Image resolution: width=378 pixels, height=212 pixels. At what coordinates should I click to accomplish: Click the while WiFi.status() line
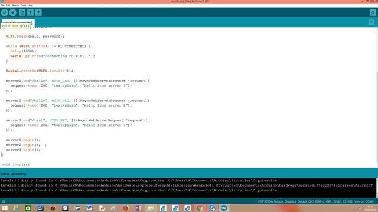(48, 46)
